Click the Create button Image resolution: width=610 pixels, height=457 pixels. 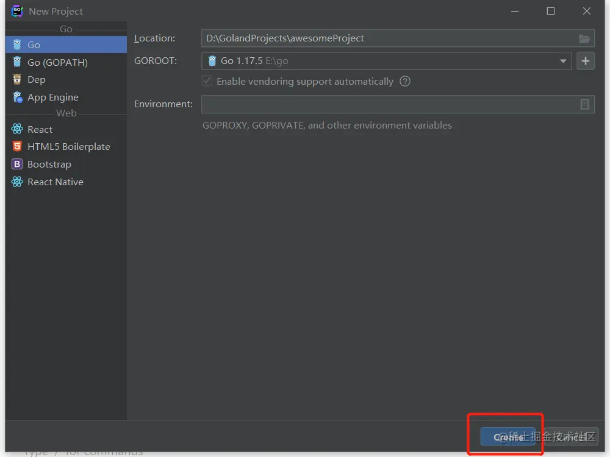508,437
